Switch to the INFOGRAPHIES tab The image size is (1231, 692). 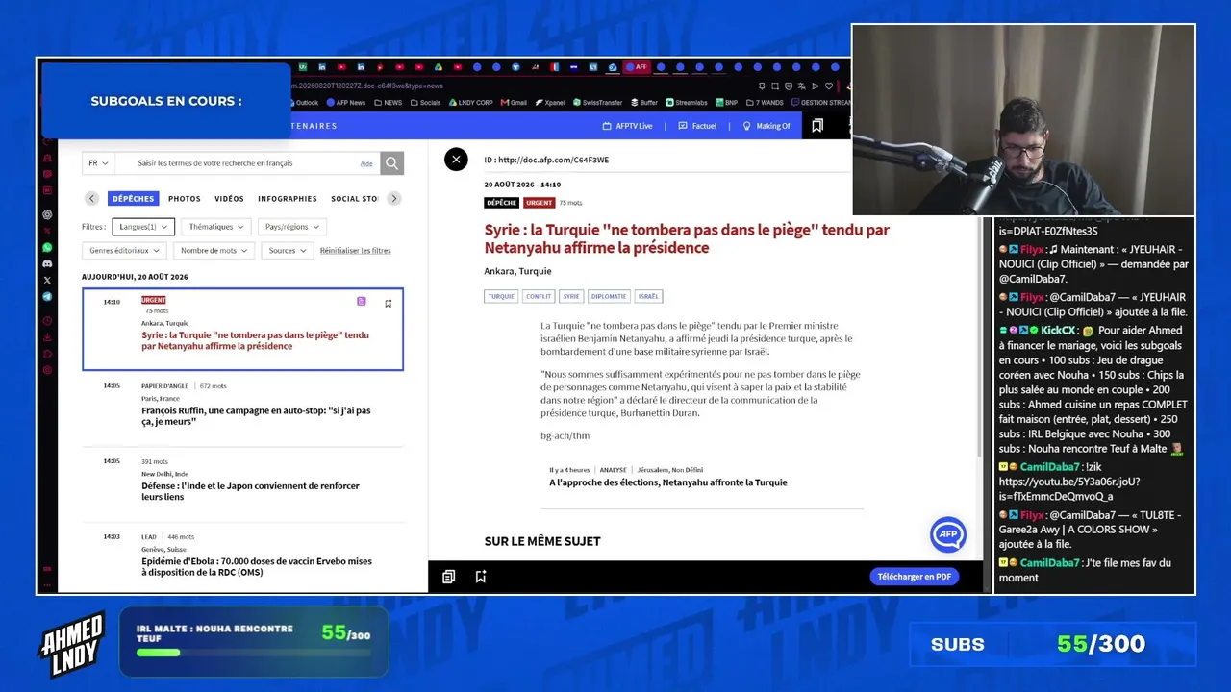tap(288, 199)
